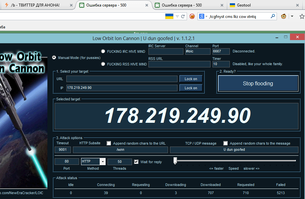Screen dimensions: 305x199
Task: Click the Connecting count 39
Action: coord(106,193)
